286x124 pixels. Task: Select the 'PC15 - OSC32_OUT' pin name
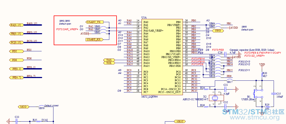[x=169, y=92]
